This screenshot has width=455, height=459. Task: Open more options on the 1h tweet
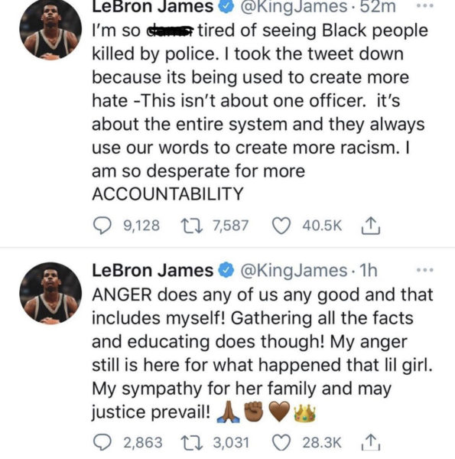[425, 269]
